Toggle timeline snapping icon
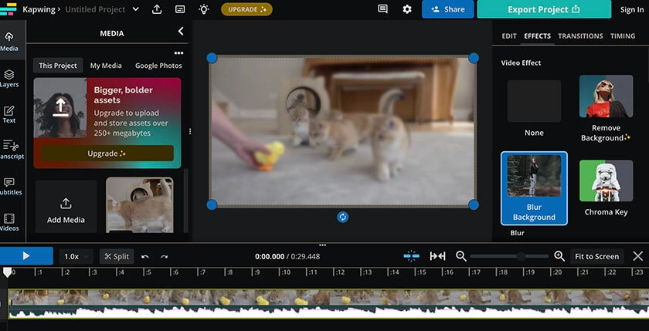 coord(411,256)
